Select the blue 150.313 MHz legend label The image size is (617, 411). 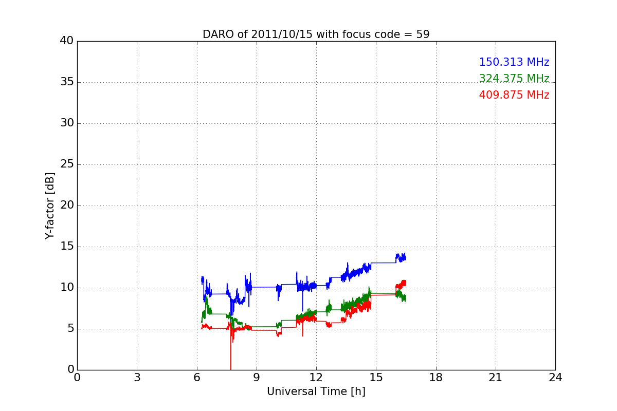pos(514,62)
